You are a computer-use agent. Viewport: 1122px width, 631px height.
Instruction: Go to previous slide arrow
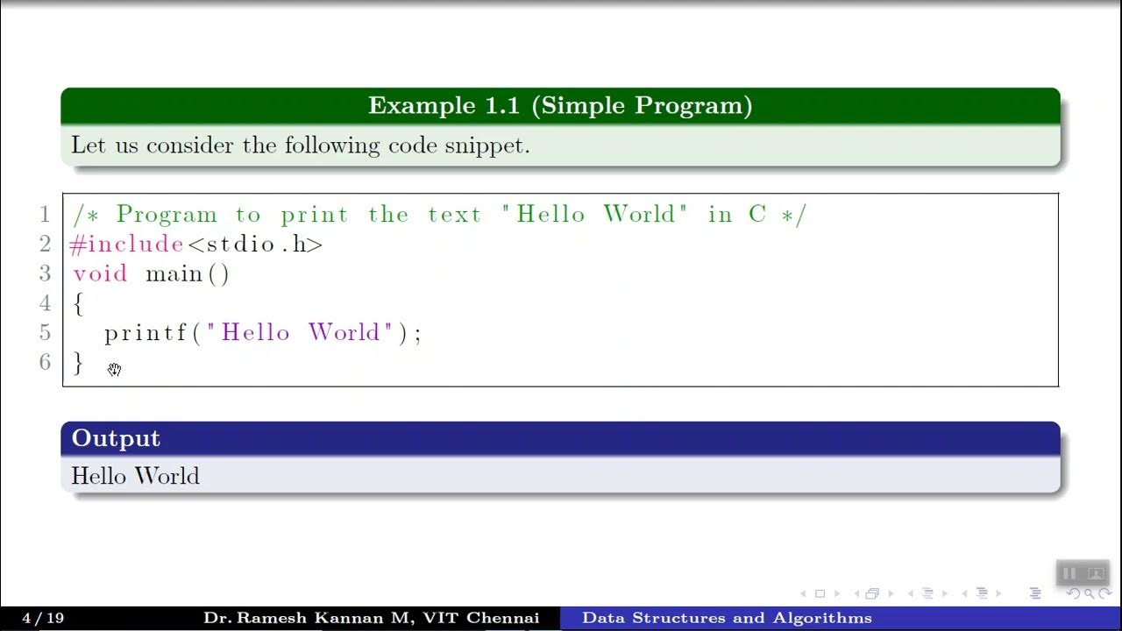coord(803,593)
